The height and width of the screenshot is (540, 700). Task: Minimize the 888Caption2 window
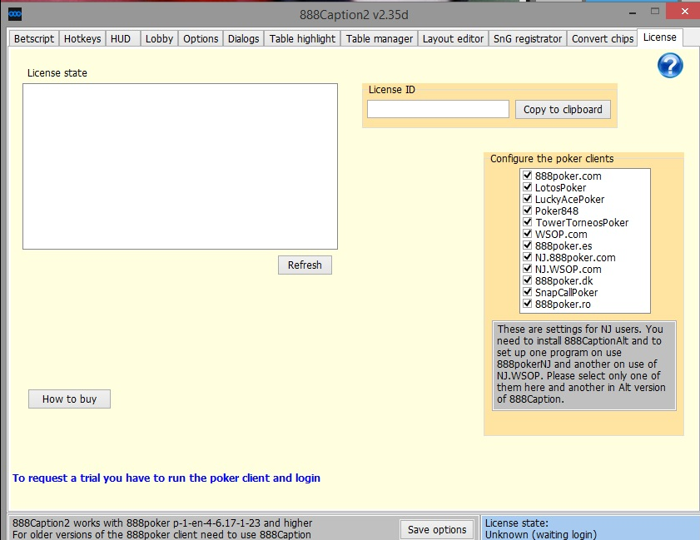pyautogui.click(x=633, y=13)
